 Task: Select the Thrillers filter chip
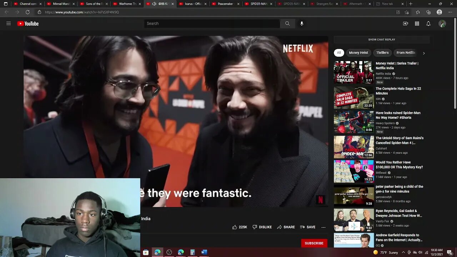[382, 53]
